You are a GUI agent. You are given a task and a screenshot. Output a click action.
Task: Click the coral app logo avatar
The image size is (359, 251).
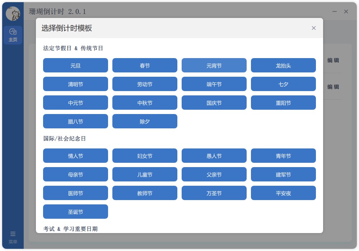tap(13, 11)
